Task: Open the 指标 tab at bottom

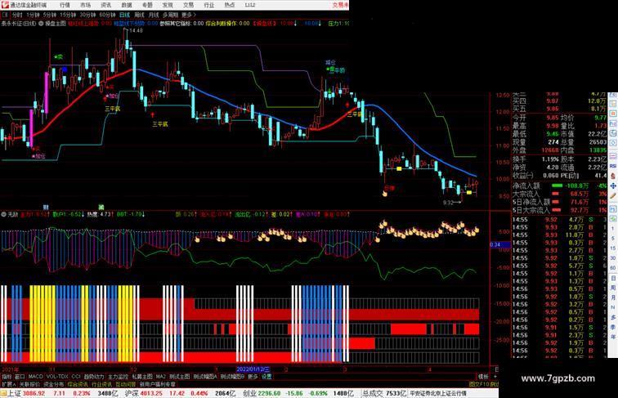Action: click(7, 377)
